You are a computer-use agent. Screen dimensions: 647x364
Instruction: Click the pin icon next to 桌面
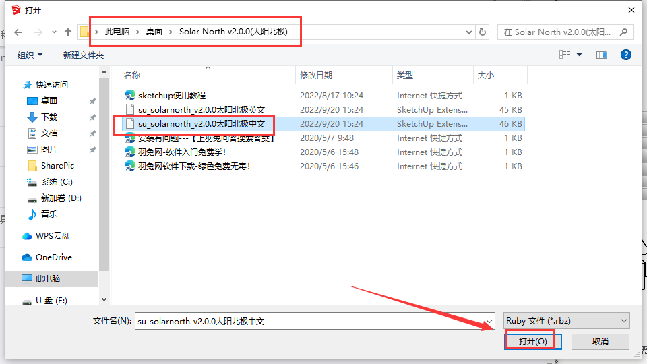coord(93,100)
